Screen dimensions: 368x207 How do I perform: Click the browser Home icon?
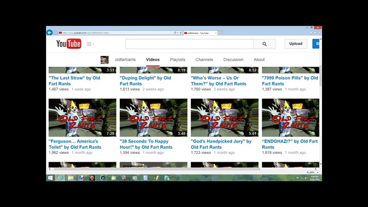[311, 33]
